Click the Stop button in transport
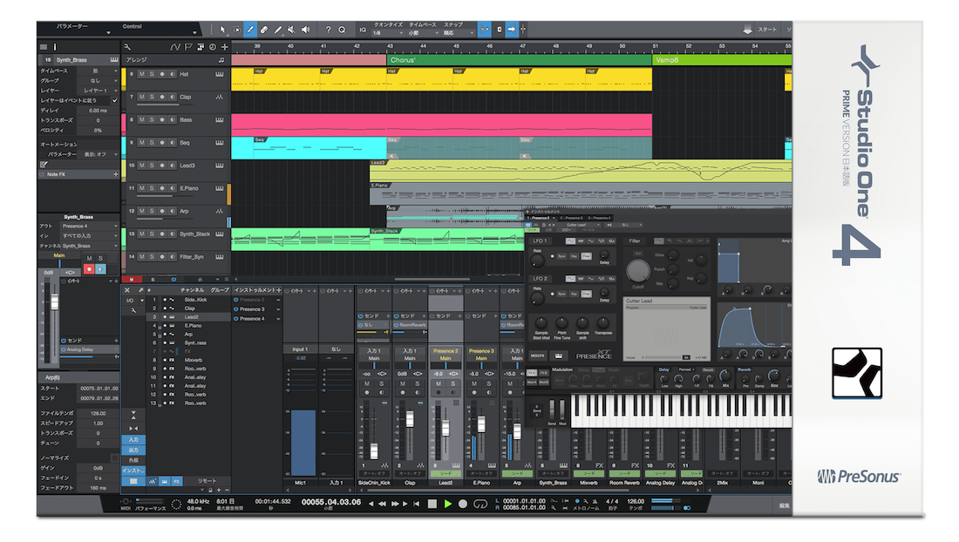The width and height of the screenshot is (959, 542). [x=432, y=505]
